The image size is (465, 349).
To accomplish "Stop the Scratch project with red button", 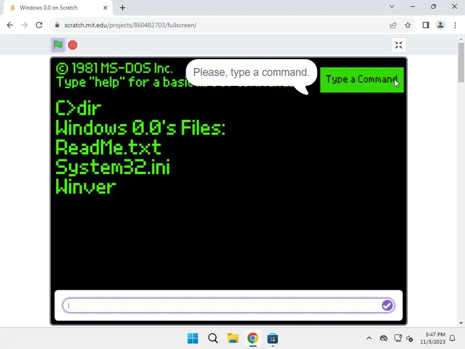I will pyautogui.click(x=73, y=45).
